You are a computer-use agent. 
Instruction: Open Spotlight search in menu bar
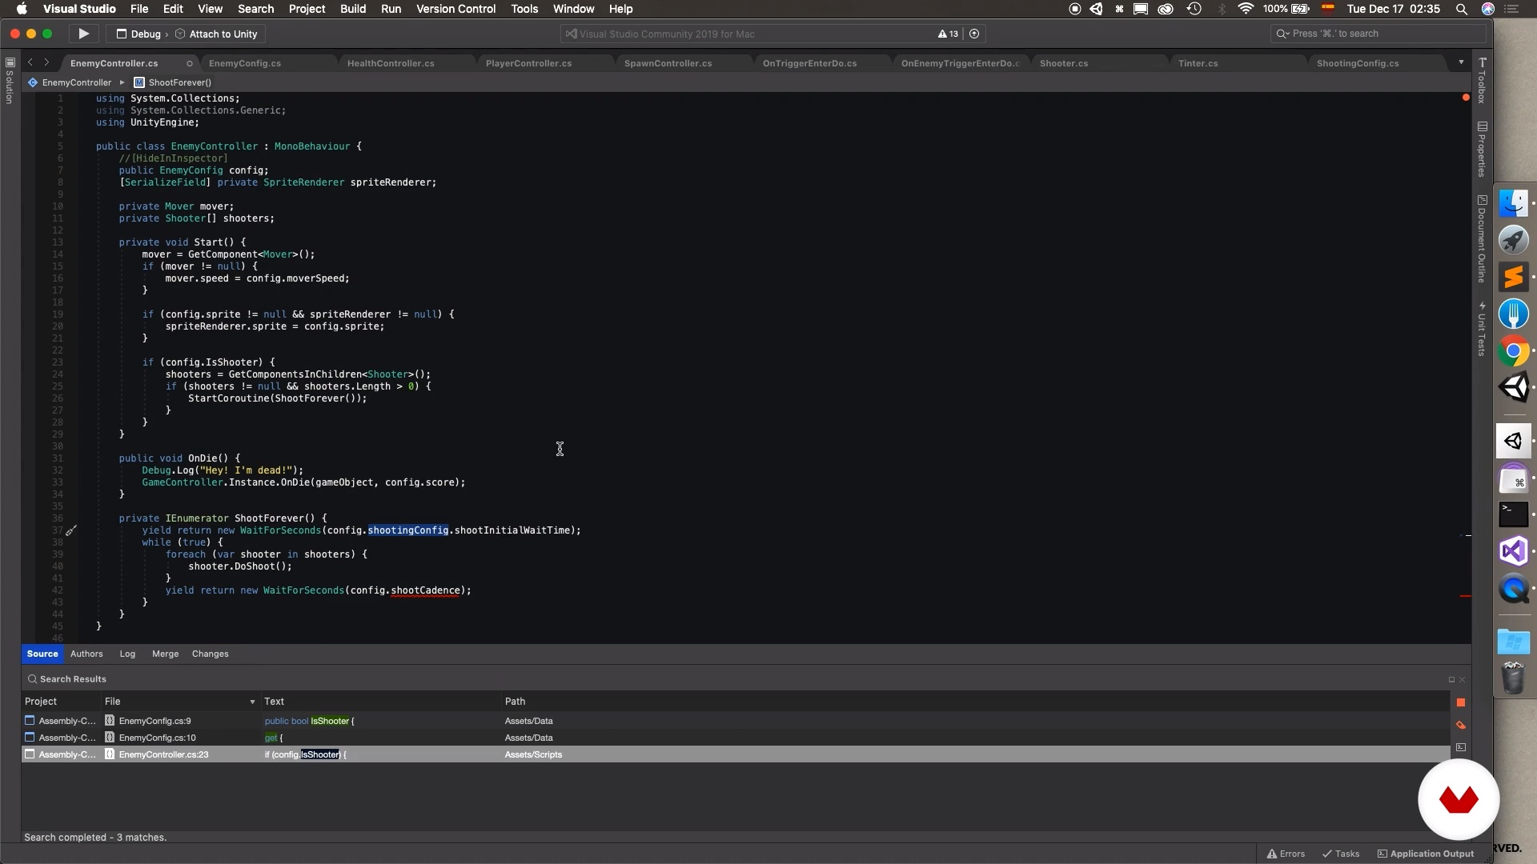pyautogui.click(x=1462, y=9)
